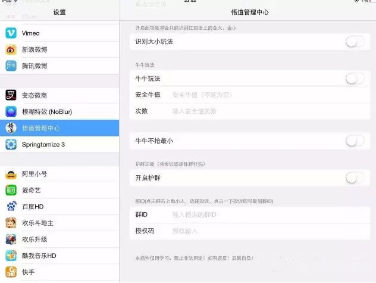The width and height of the screenshot is (376, 283).
Task: Open the 阿里小号 icon
Action: click(11, 174)
